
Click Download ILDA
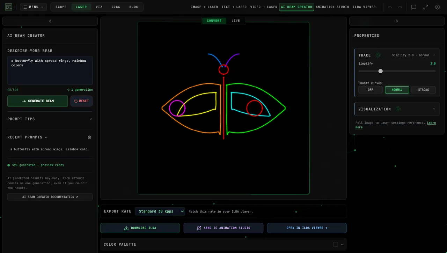(x=140, y=228)
